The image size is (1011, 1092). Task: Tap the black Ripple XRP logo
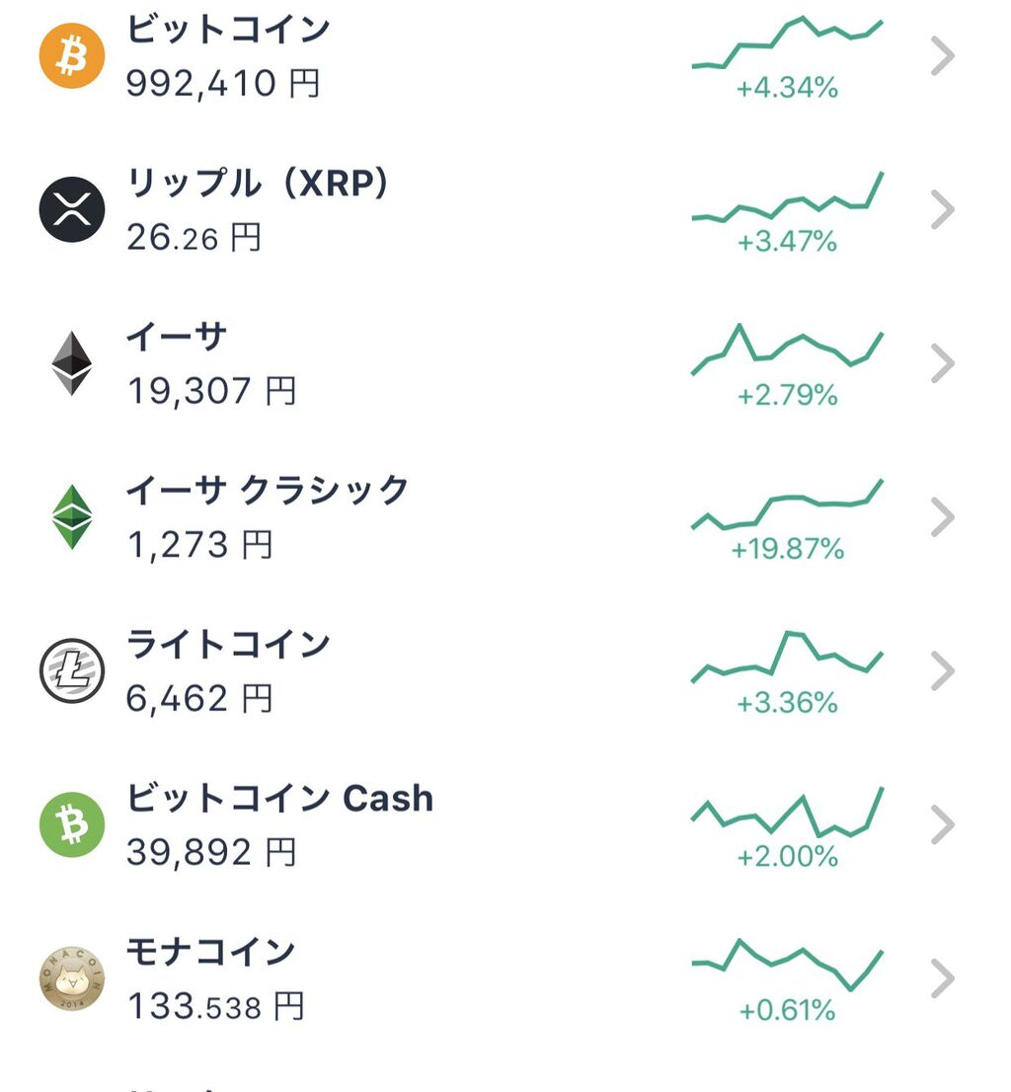(x=71, y=209)
